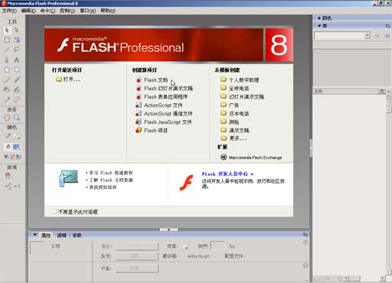Open the stroke color swatch
The image size is (392, 283).
click(17, 136)
